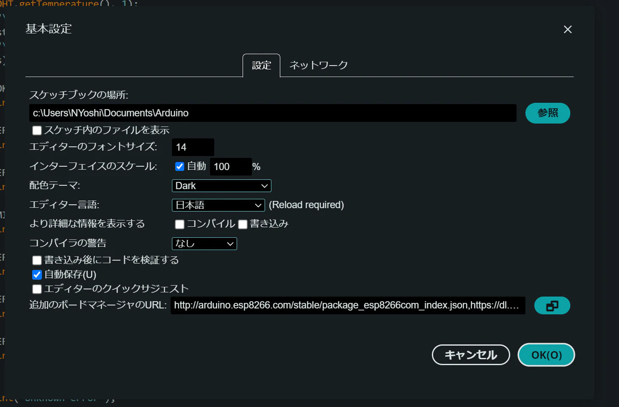The height and width of the screenshot is (407, 619).
Task: Switch to the ネットワーク tab
Action: (x=318, y=65)
